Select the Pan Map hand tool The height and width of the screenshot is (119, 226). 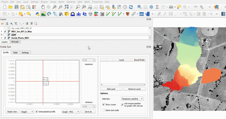[x=43, y=7]
